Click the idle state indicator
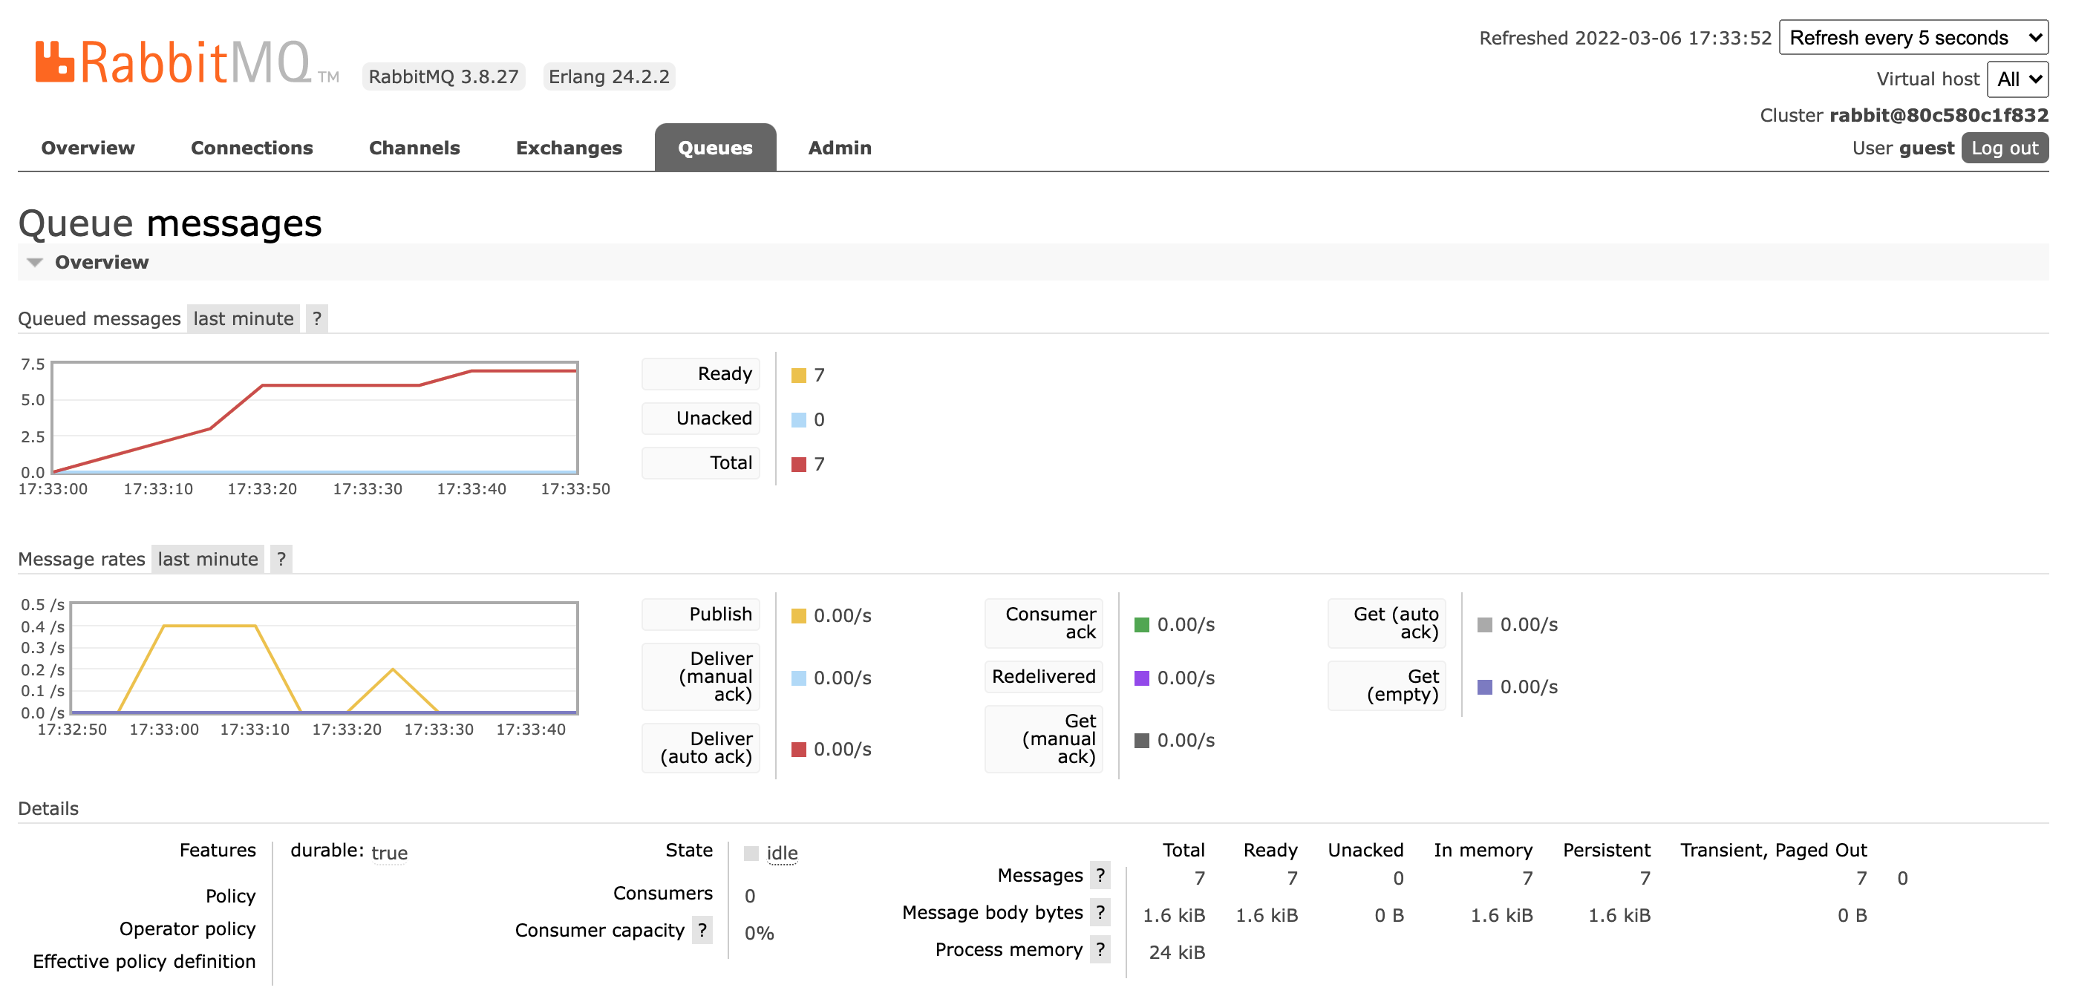Image resolution: width=2073 pixels, height=999 pixels. click(x=780, y=854)
